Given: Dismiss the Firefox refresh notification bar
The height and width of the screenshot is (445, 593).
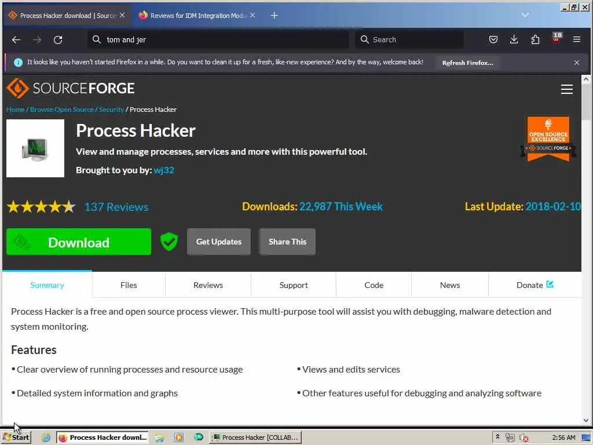Looking at the screenshot, I should (577, 63).
